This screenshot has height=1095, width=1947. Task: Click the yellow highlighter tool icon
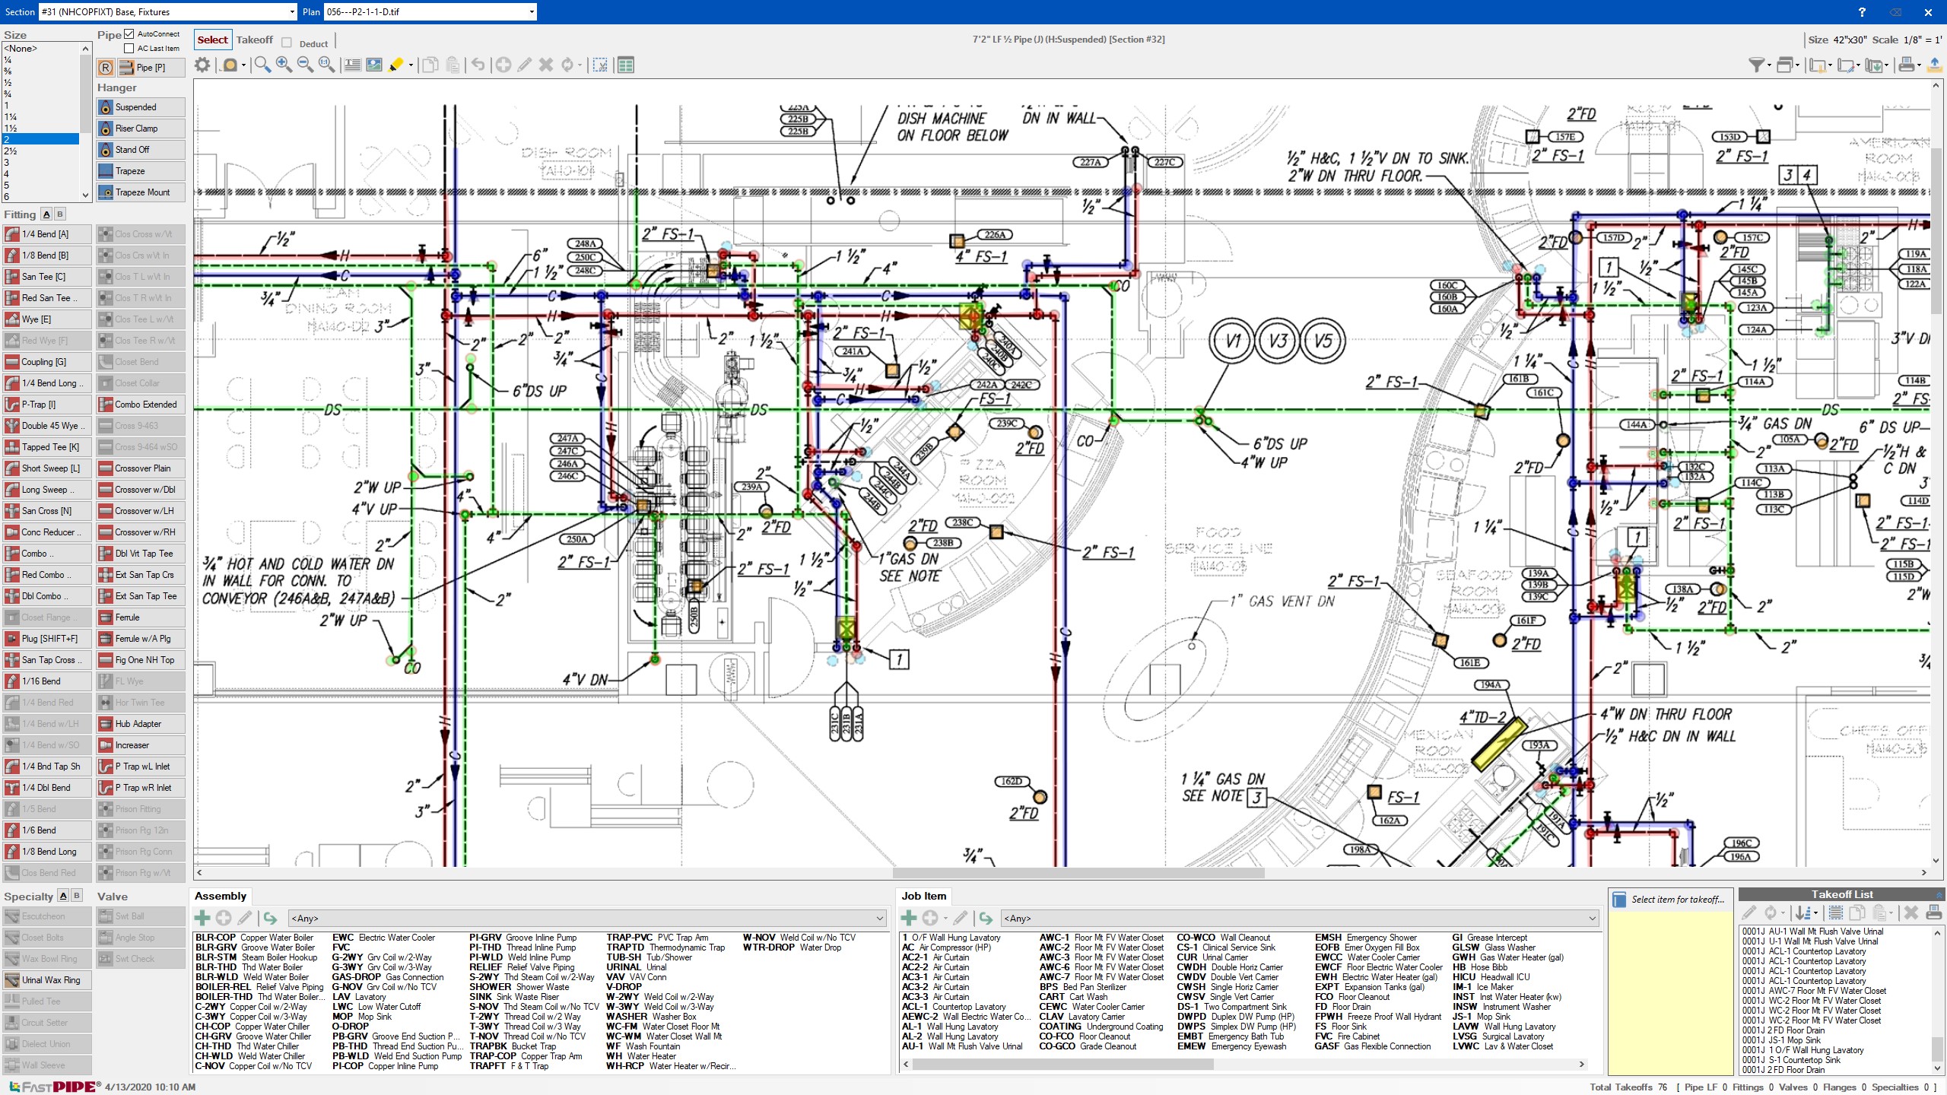396,65
